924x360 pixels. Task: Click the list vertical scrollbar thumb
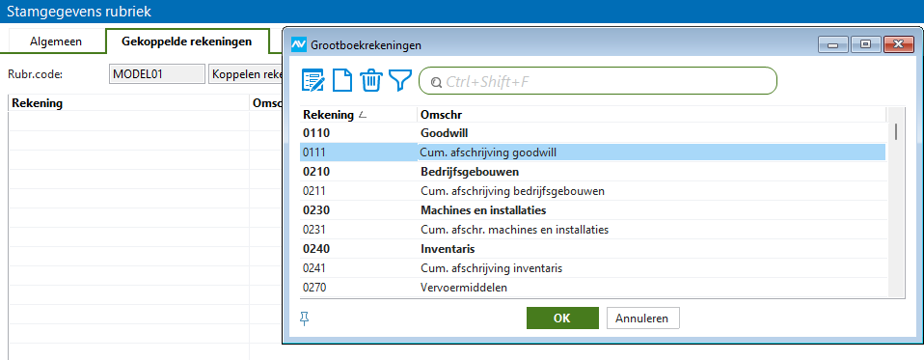point(896,131)
